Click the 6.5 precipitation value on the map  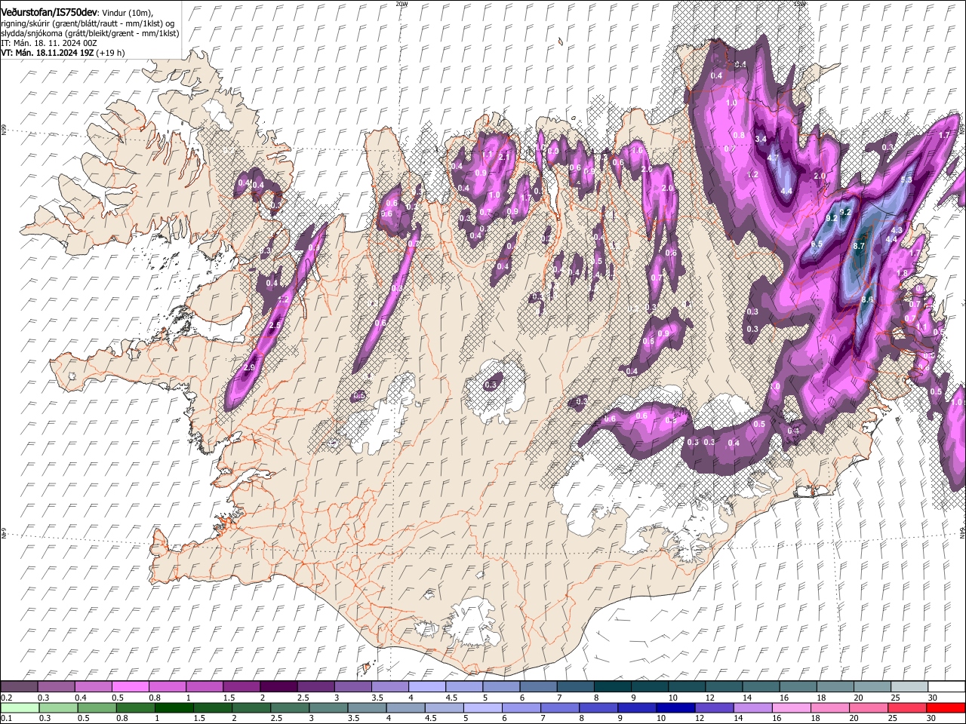coord(817,244)
